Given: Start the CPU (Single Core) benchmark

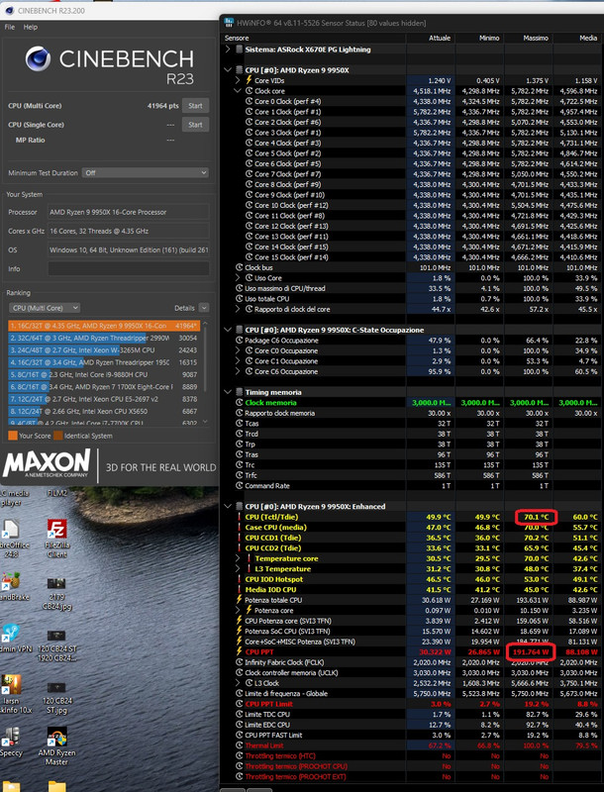Looking at the screenshot, I should (x=195, y=125).
